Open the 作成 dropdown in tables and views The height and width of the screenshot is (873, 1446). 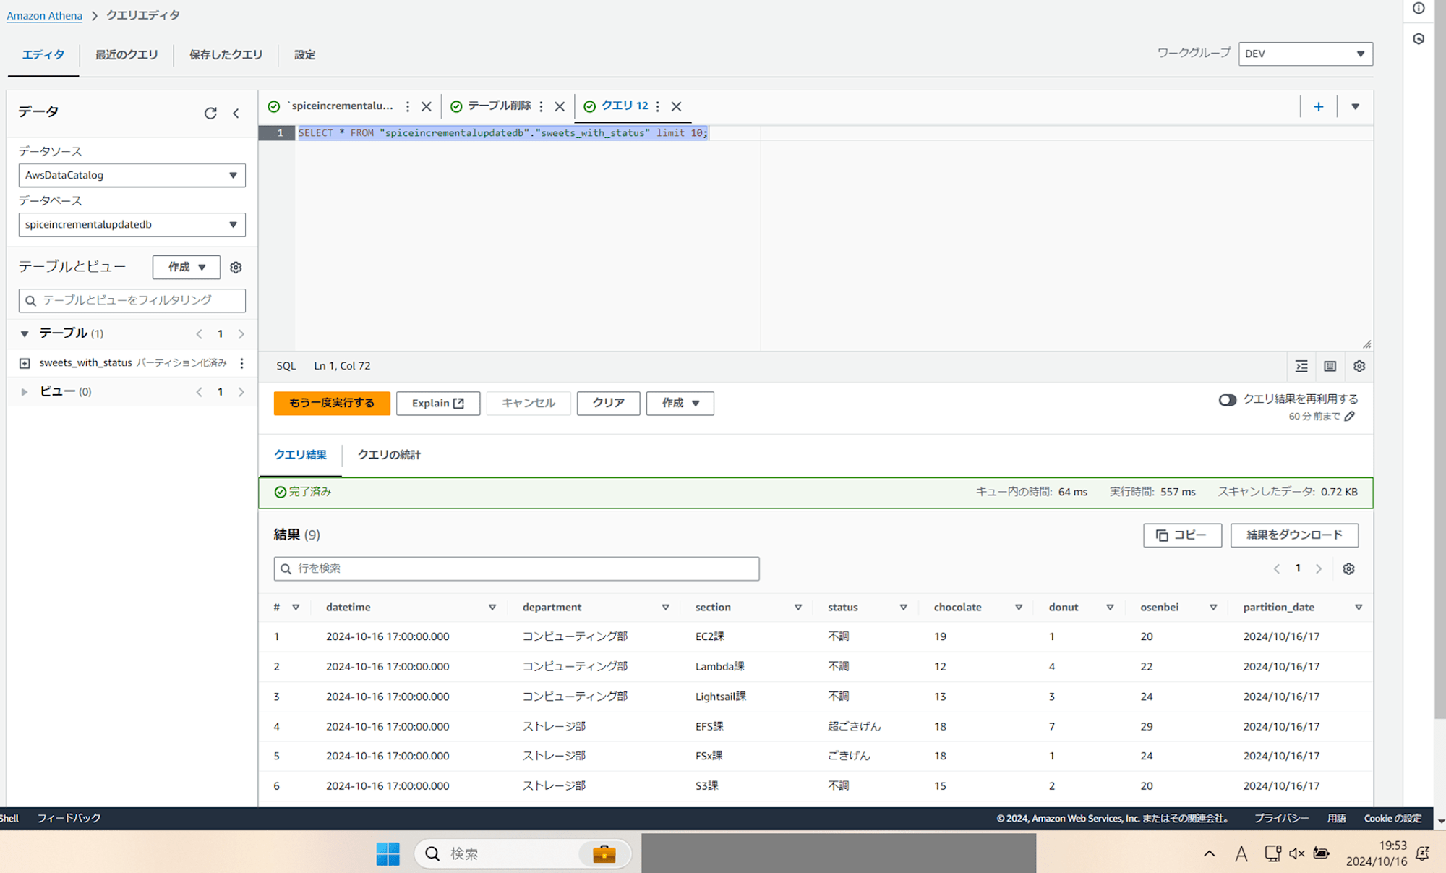tap(187, 267)
